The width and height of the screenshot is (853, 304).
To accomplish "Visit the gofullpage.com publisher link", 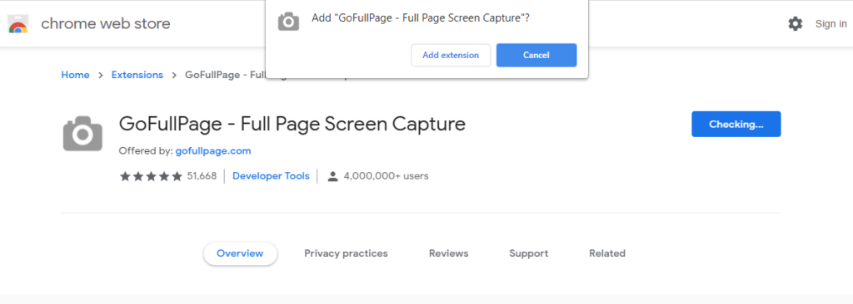I will click(213, 151).
